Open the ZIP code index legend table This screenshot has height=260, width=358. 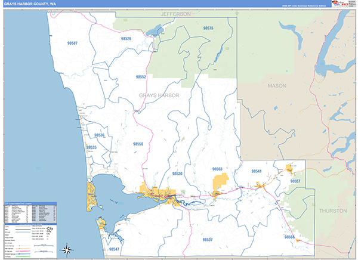[30, 212]
